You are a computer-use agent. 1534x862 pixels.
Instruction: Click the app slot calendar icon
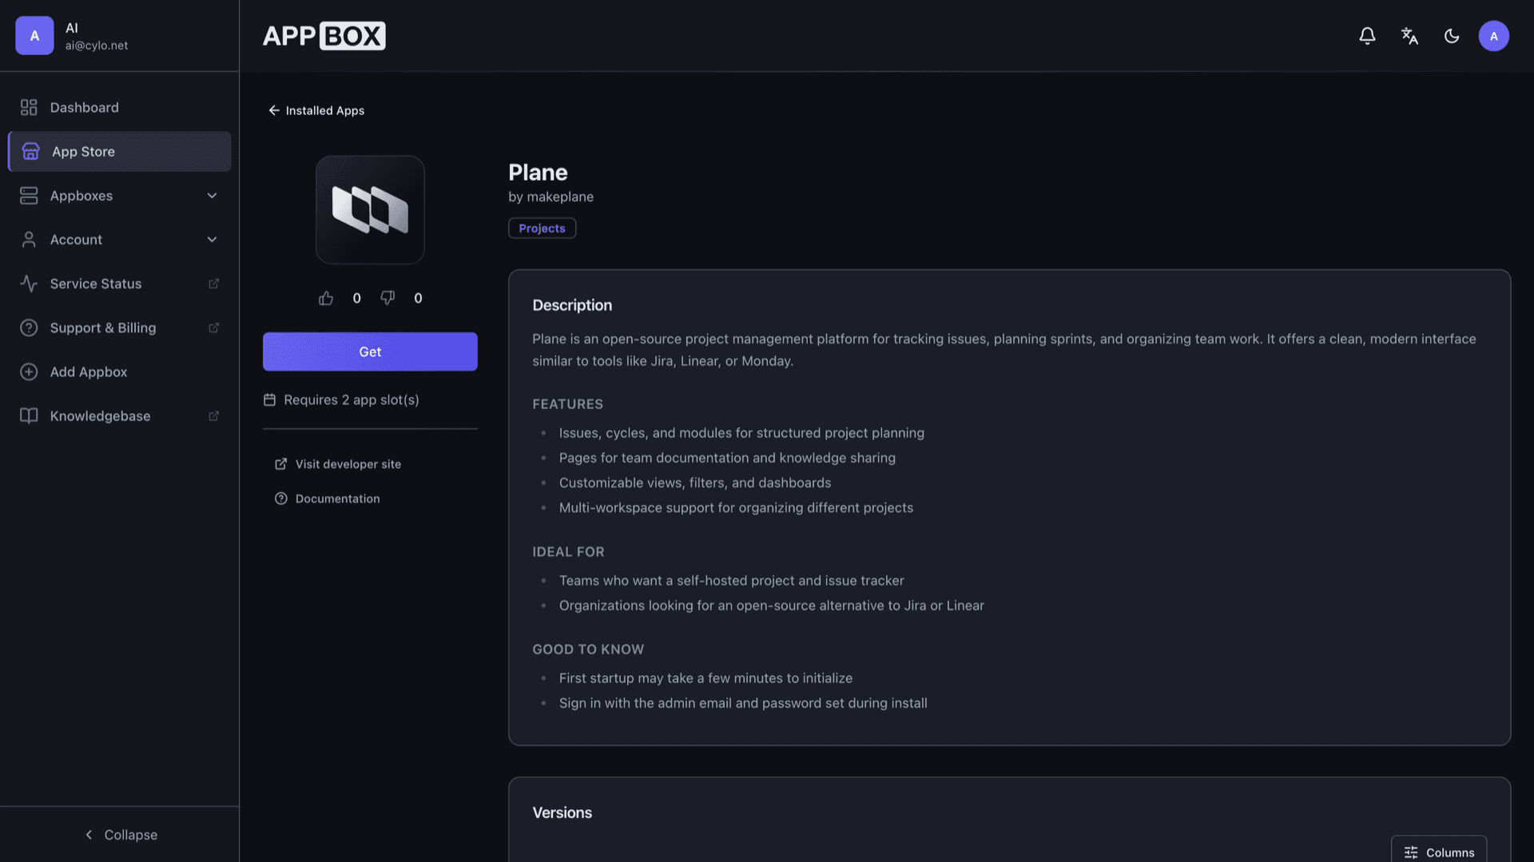269,399
